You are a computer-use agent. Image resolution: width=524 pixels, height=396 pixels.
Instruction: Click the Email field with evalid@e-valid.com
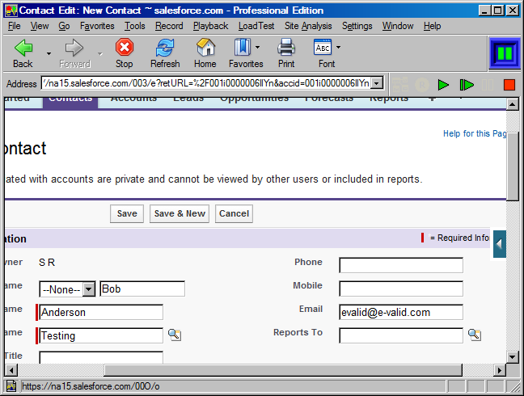401,312
